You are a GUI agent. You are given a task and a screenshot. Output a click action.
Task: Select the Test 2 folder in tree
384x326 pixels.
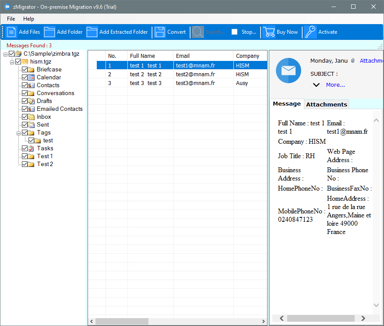[x=45, y=164]
